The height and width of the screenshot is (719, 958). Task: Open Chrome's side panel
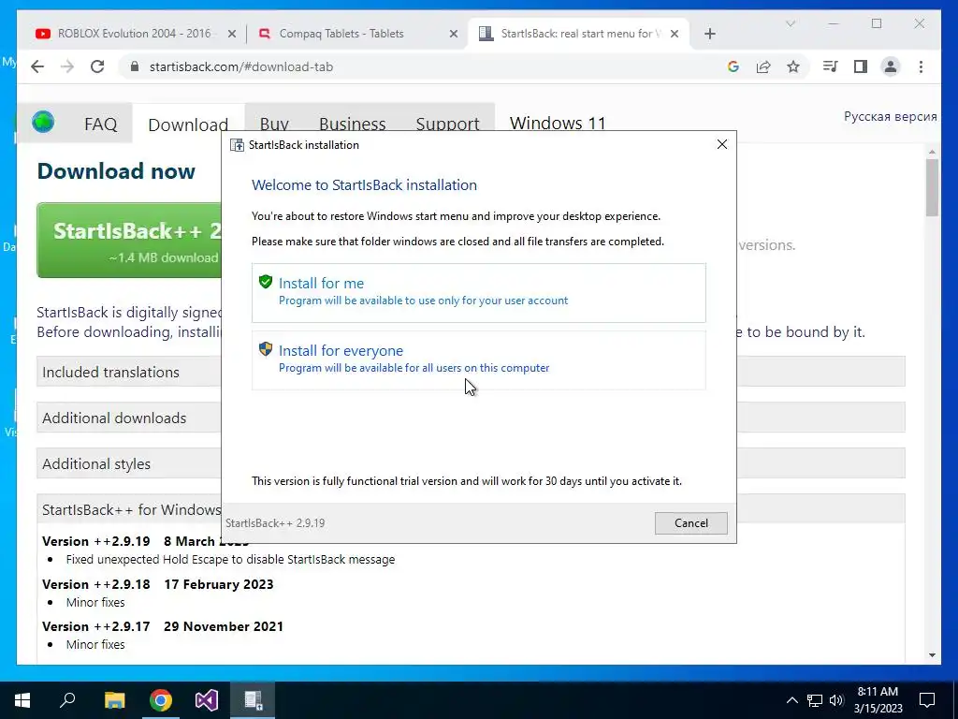point(861,66)
